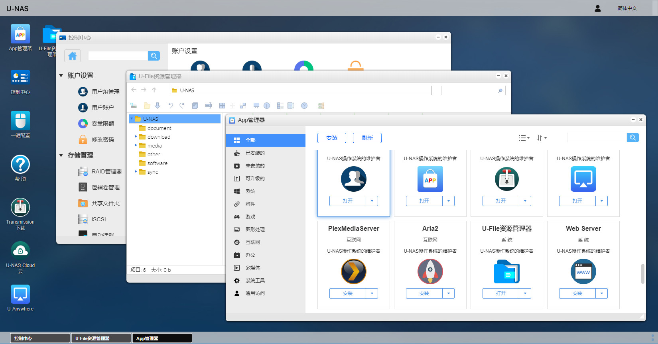Open the list view dropdown in App管理器
Screen dimensions: 658x344
pyautogui.click(x=524, y=138)
